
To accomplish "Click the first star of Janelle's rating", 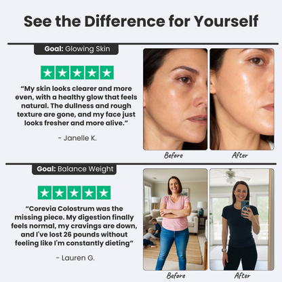I will (47, 73).
